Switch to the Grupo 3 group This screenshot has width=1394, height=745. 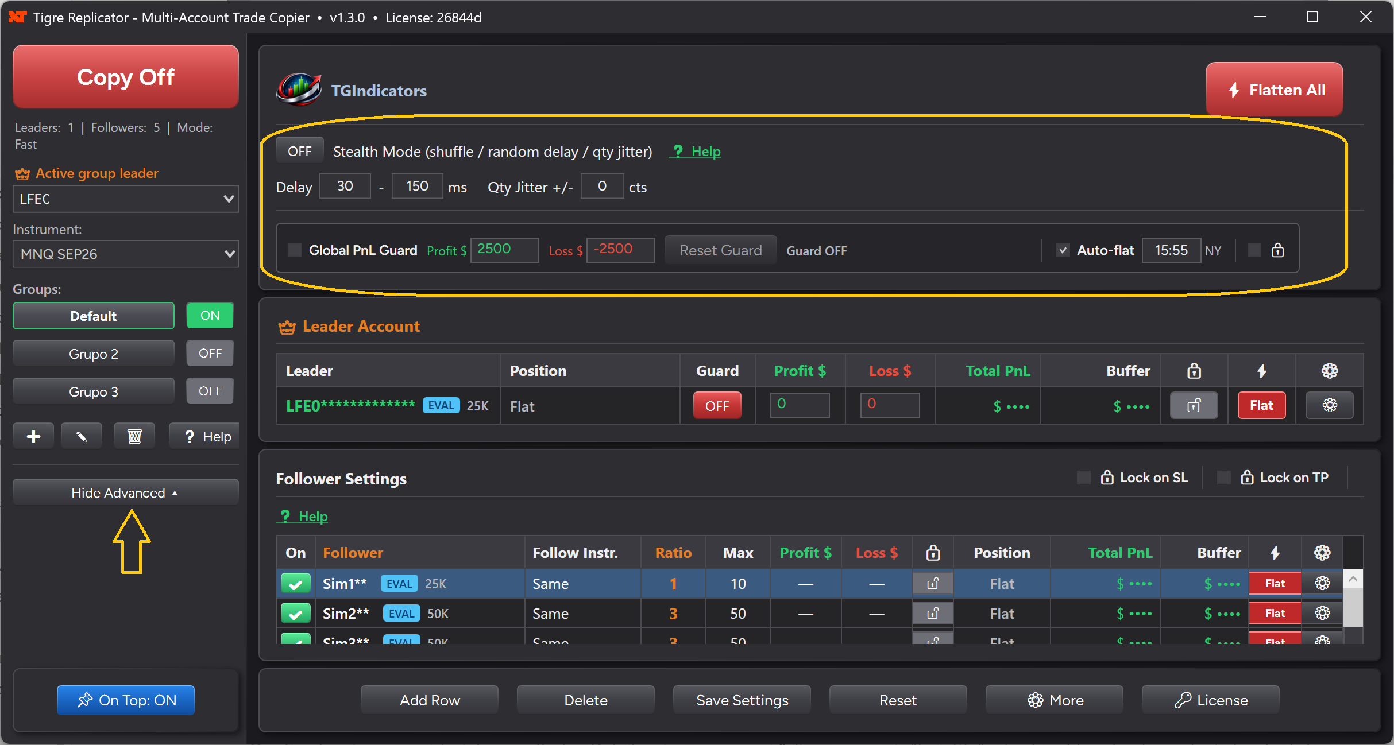pyautogui.click(x=94, y=391)
